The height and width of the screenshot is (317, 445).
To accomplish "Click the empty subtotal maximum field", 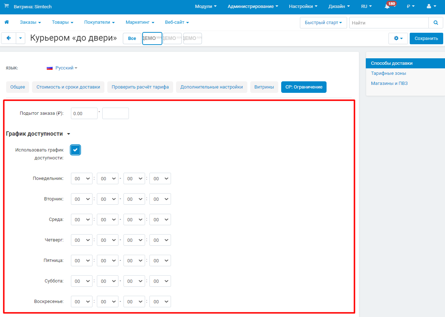I will pyautogui.click(x=116, y=113).
